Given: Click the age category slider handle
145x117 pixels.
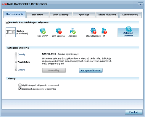Looking at the screenshot, I should (x=16, y=62).
